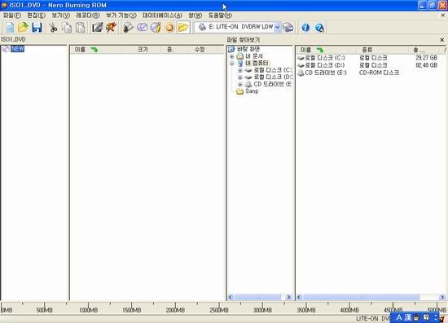Open the 부가 기능(X) menu
The width and height of the screenshot is (448, 323).
click(121, 15)
